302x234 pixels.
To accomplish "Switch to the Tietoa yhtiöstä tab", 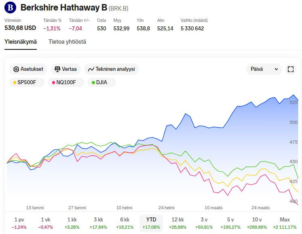I will click(x=67, y=42).
